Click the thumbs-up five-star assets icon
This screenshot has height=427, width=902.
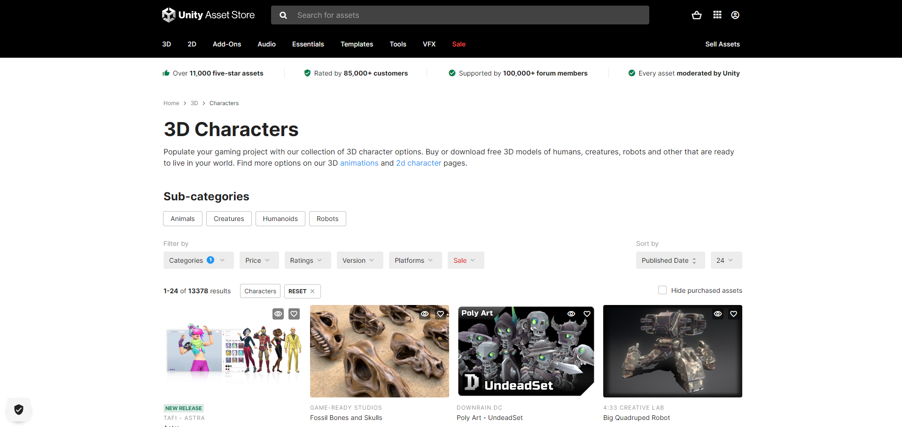click(x=166, y=73)
